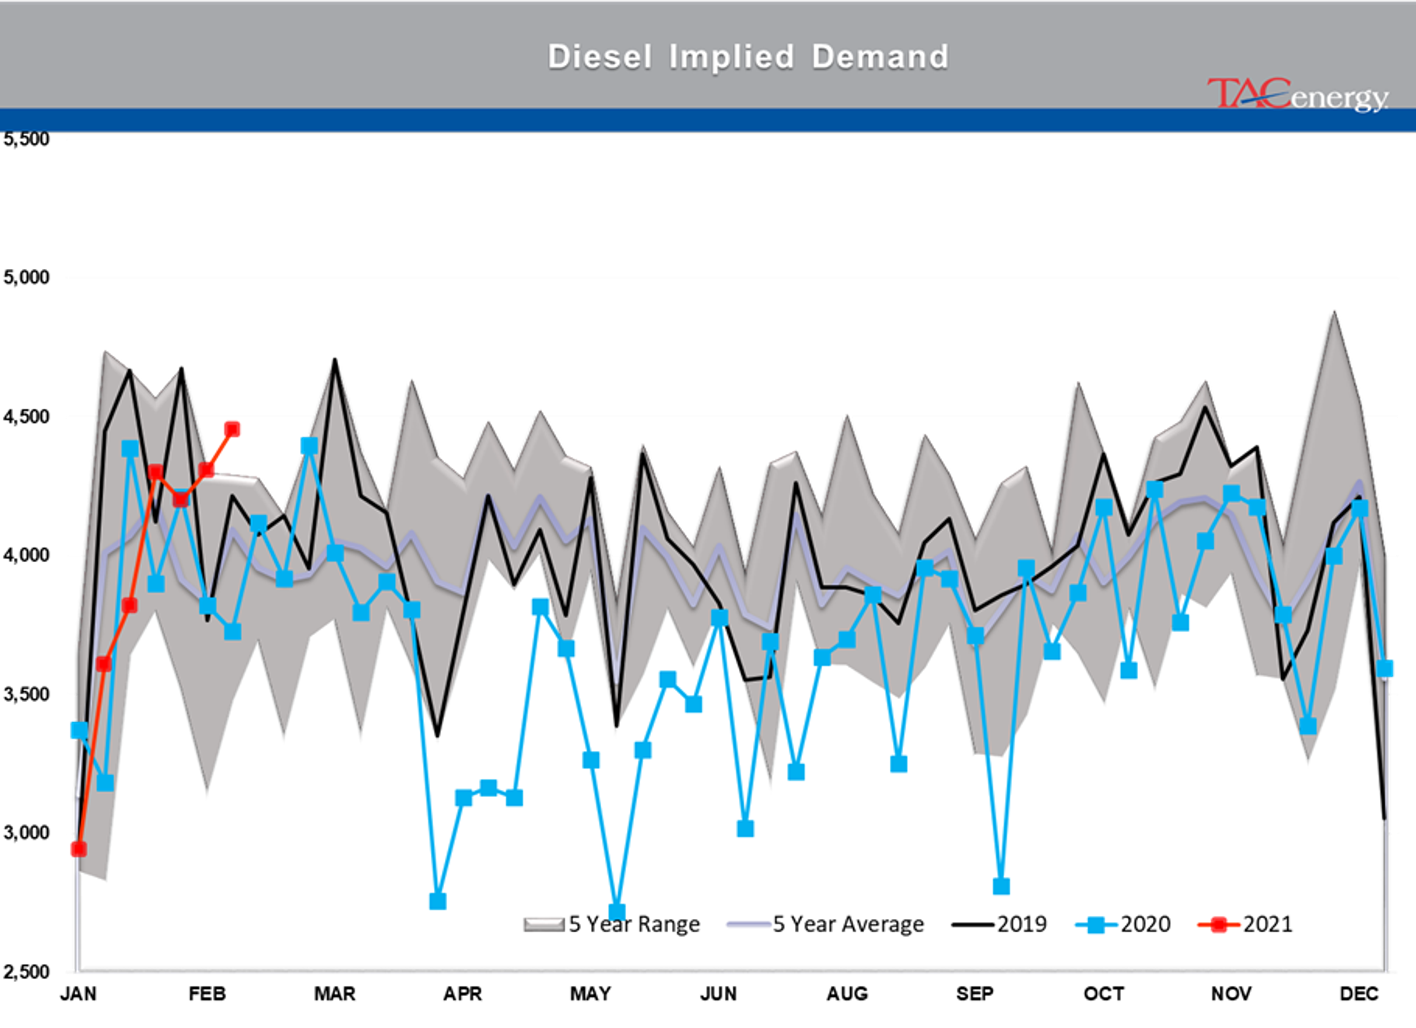The image size is (1416, 1028).
Task: Click the JUN axis label
Action: tap(719, 994)
